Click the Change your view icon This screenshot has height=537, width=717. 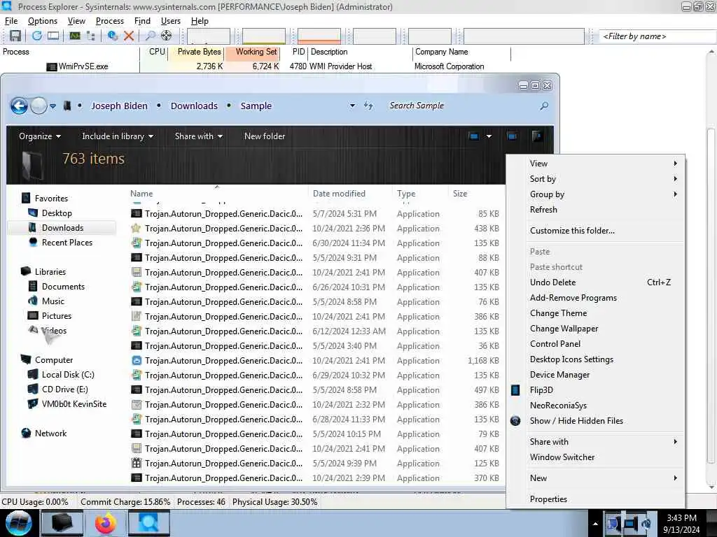pos(474,136)
